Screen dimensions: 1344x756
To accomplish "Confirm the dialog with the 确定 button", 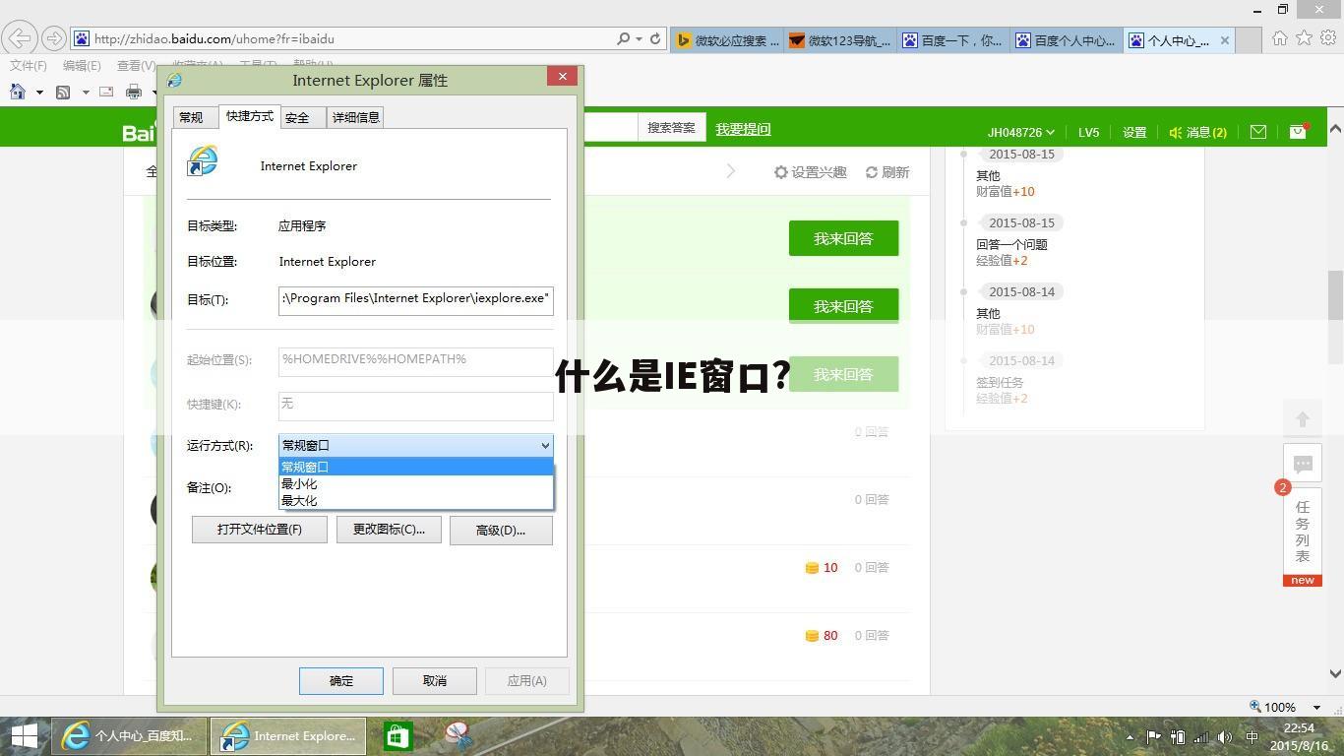I will (341, 680).
